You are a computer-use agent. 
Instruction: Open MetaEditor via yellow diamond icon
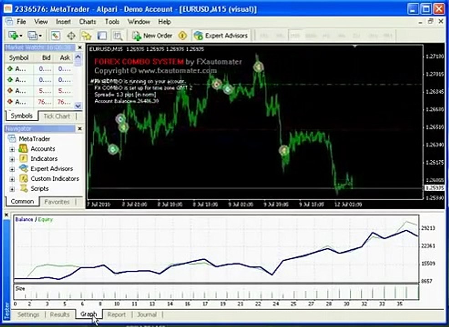point(183,36)
